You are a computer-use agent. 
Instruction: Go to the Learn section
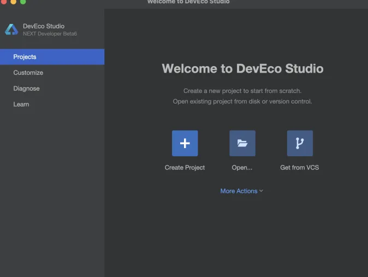click(21, 104)
